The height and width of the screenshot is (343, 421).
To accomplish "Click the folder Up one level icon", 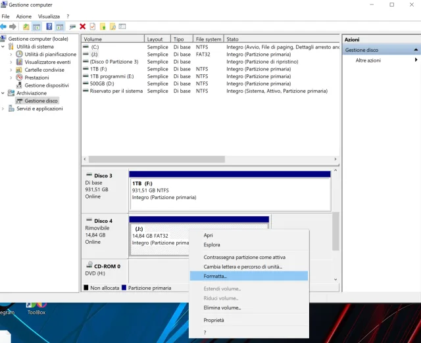I will pyautogui.click(x=26, y=26).
